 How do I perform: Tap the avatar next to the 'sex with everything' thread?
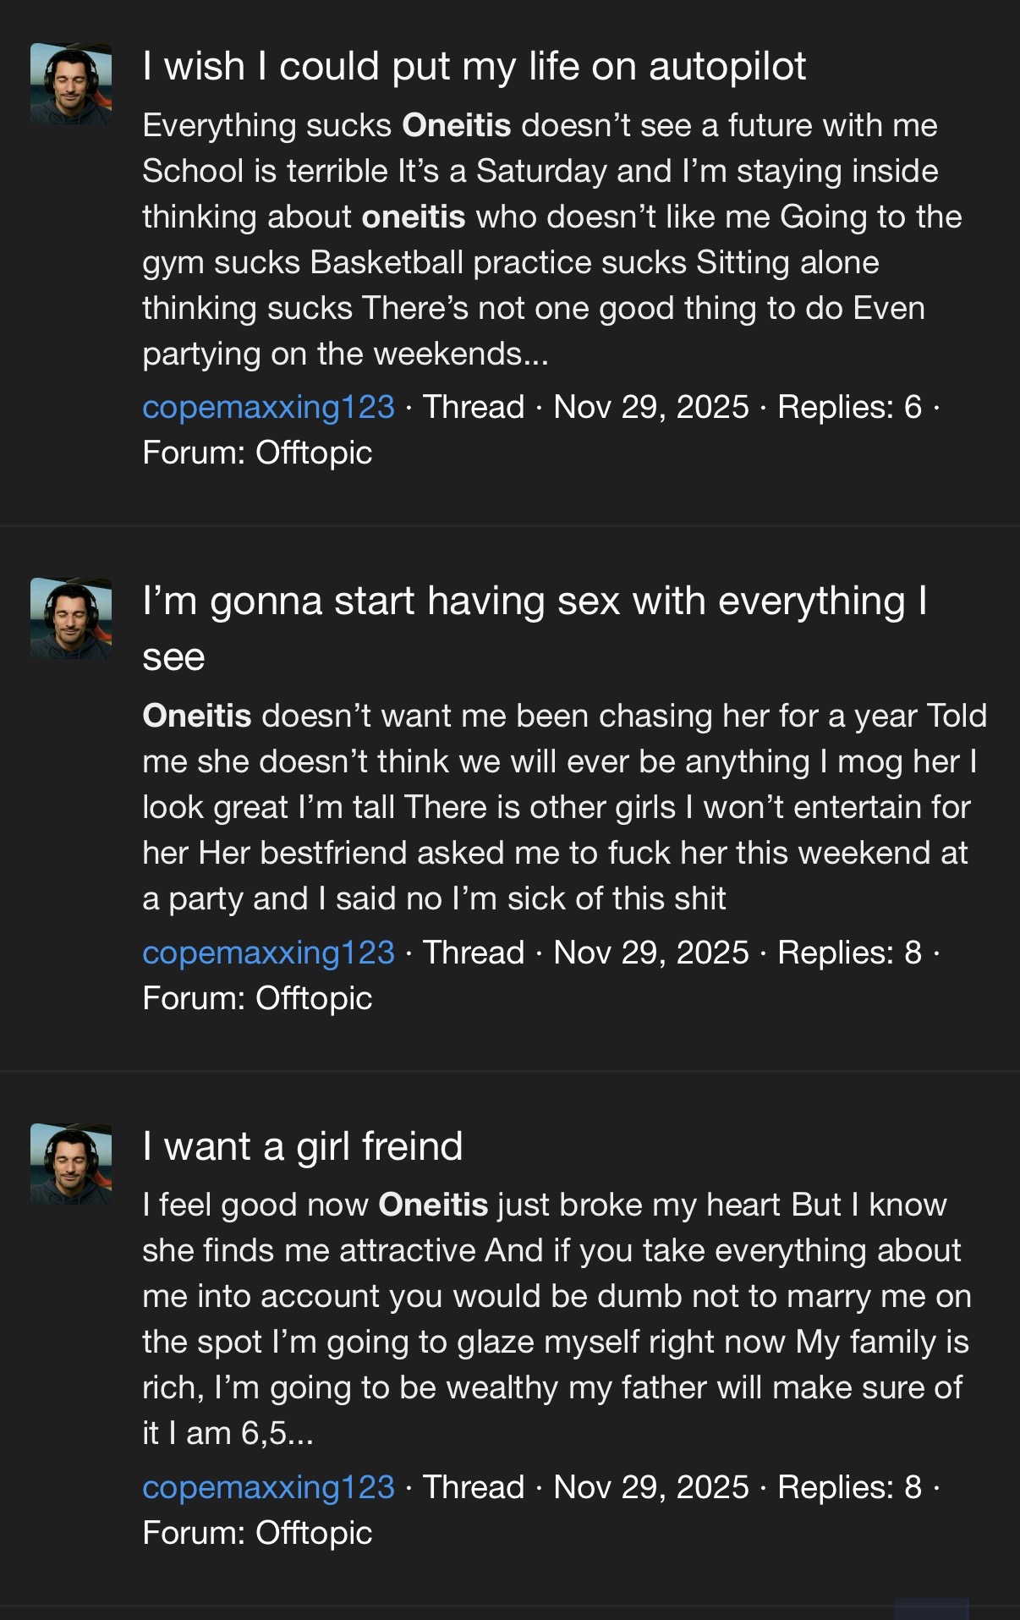(71, 618)
